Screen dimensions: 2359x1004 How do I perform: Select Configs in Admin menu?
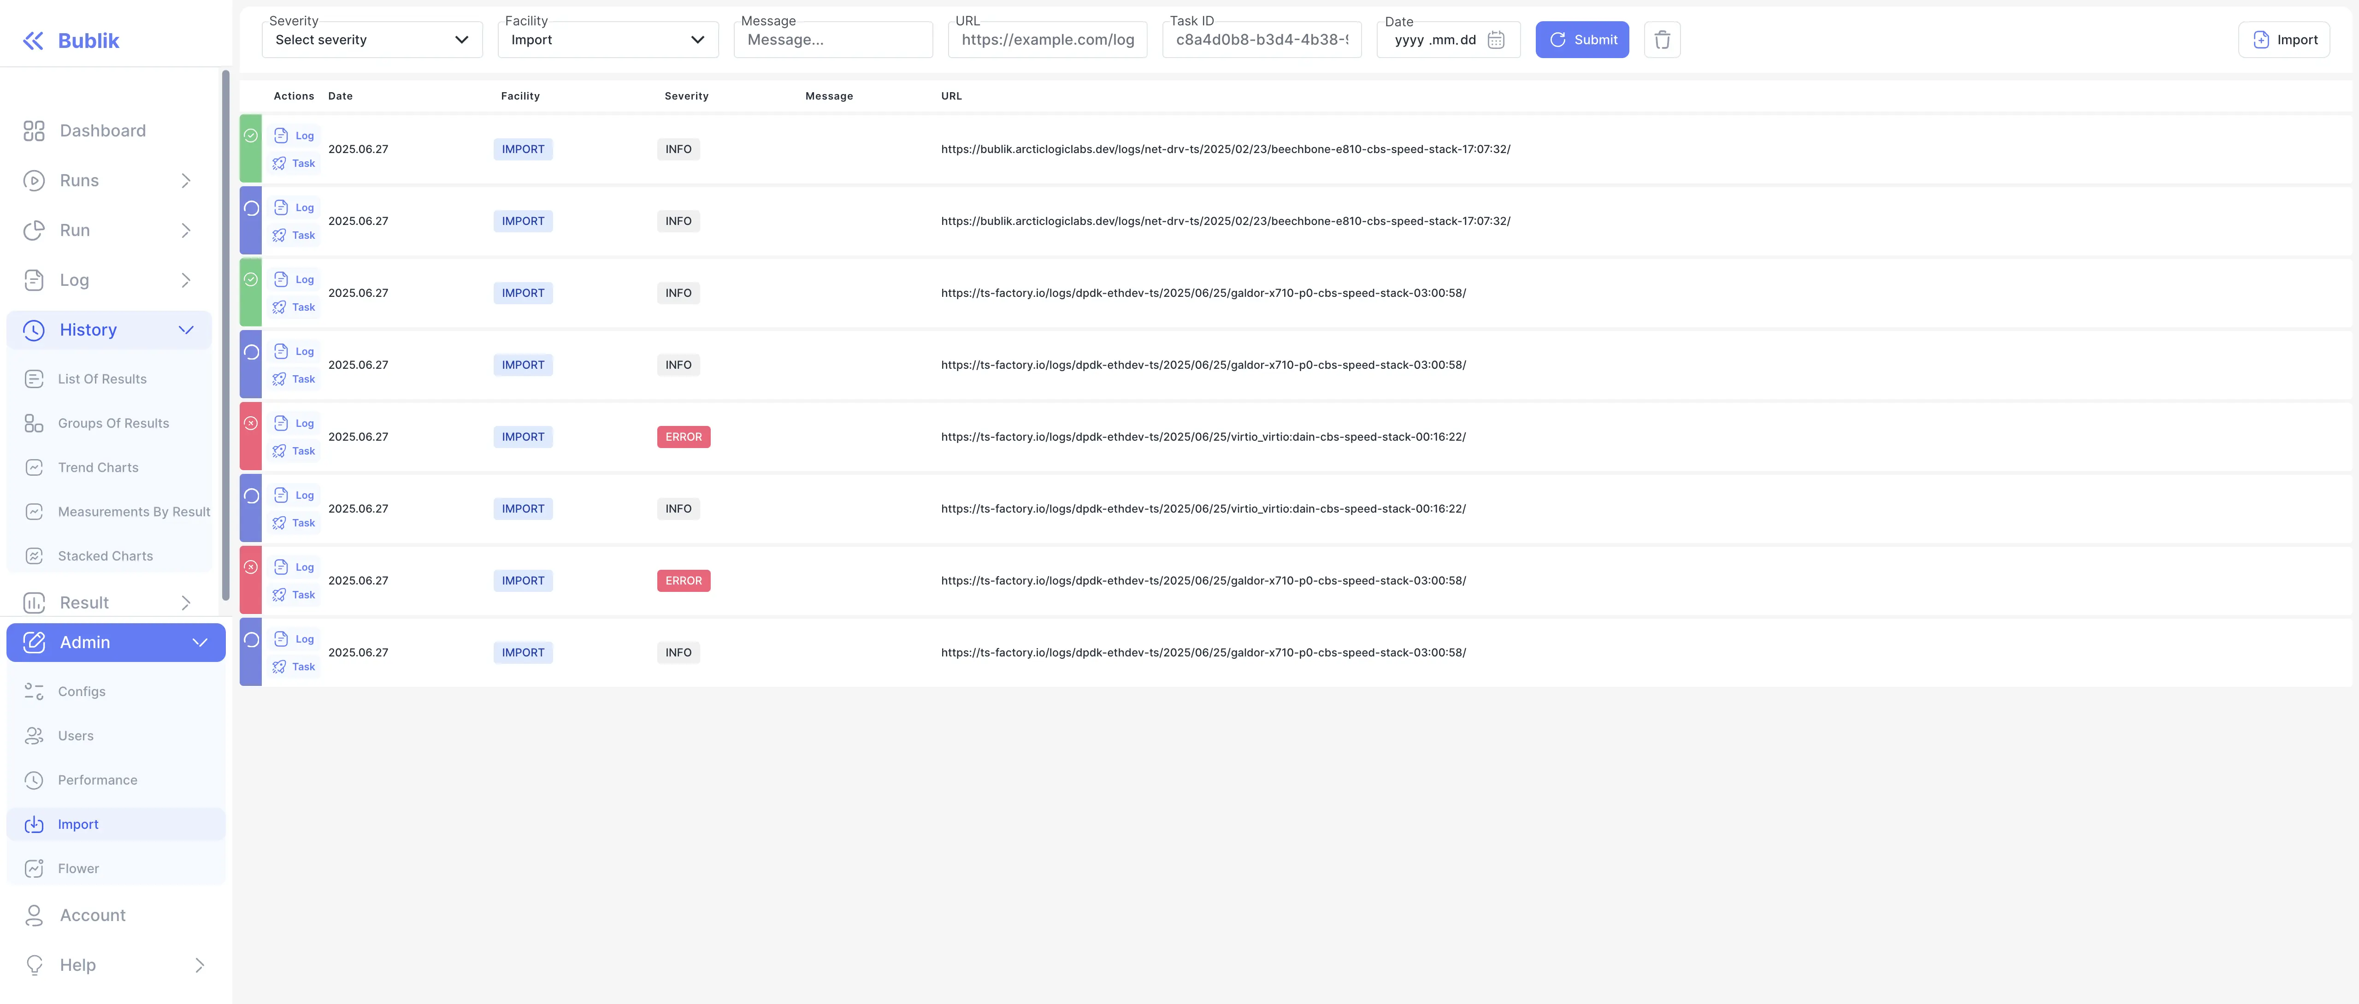82,691
